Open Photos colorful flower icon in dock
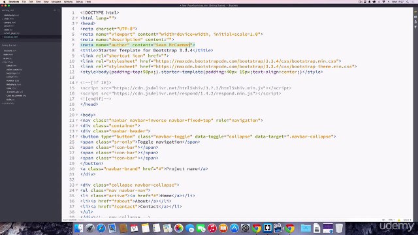 (179, 228)
